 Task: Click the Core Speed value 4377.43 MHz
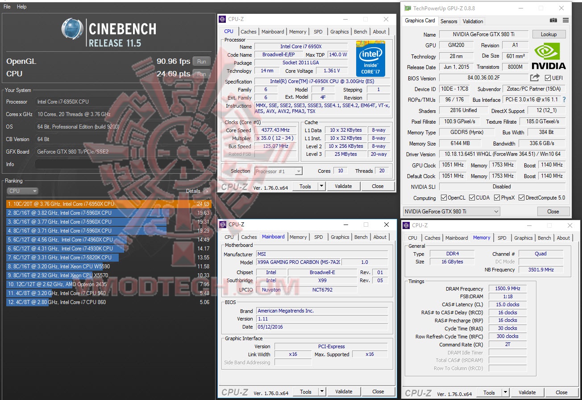[x=275, y=130]
